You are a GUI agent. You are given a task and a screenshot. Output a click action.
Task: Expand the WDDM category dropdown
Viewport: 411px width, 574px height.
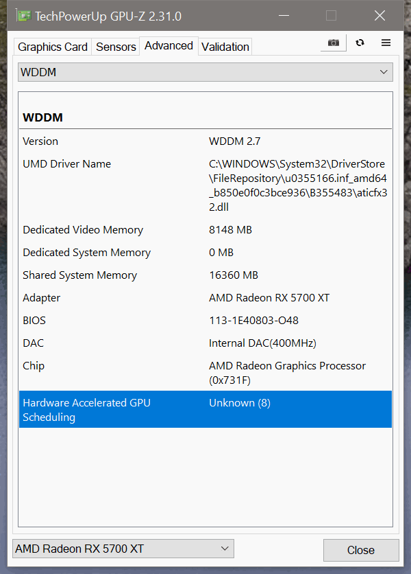(x=206, y=72)
